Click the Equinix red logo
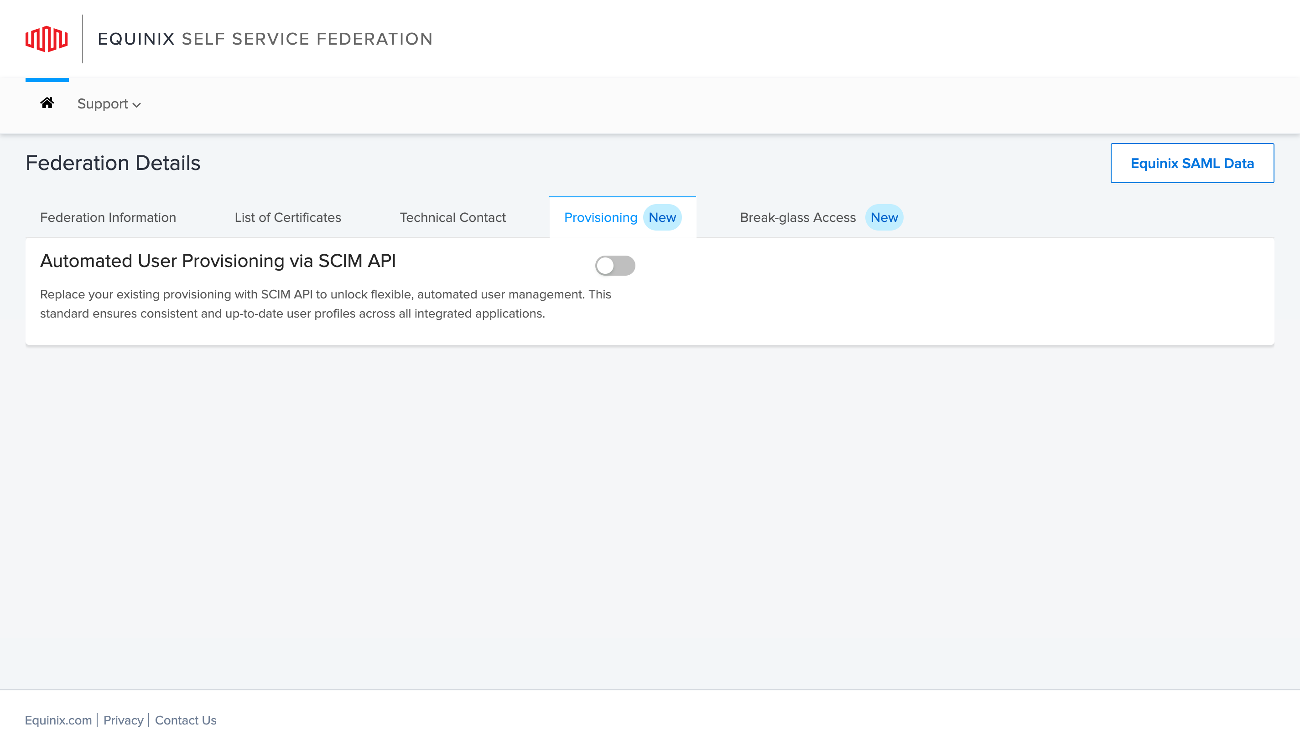 pyautogui.click(x=47, y=39)
